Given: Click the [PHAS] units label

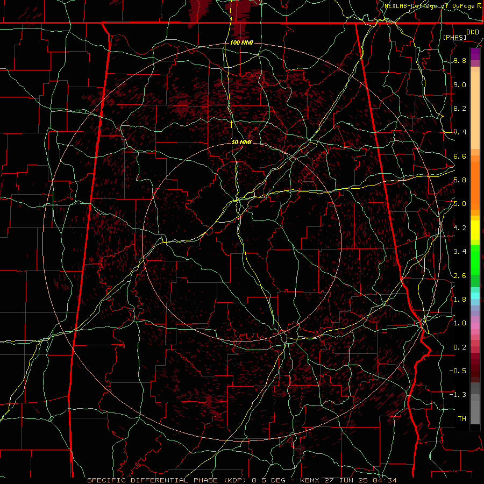Looking at the screenshot, I should pyautogui.click(x=454, y=37).
